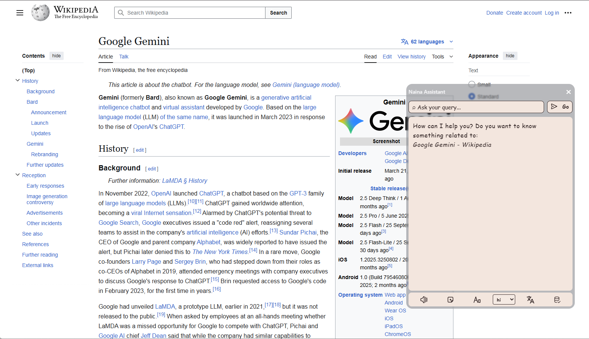Close the Naina Assistant panel
This screenshot has width=589, height=339.
pos(568,92)
